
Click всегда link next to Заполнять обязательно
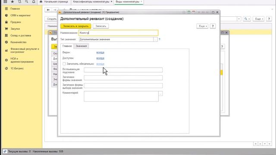pyautogui.click(x=100, y=64)
